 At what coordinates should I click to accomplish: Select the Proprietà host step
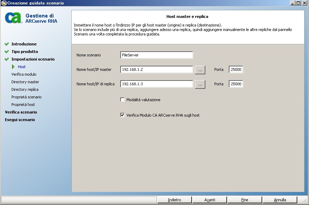(x=23, y=105)
